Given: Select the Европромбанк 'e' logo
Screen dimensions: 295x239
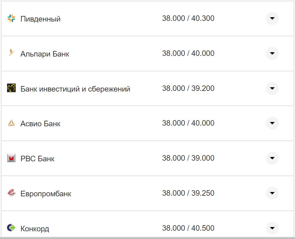Looking at the screenshot, I should point(11,194).
